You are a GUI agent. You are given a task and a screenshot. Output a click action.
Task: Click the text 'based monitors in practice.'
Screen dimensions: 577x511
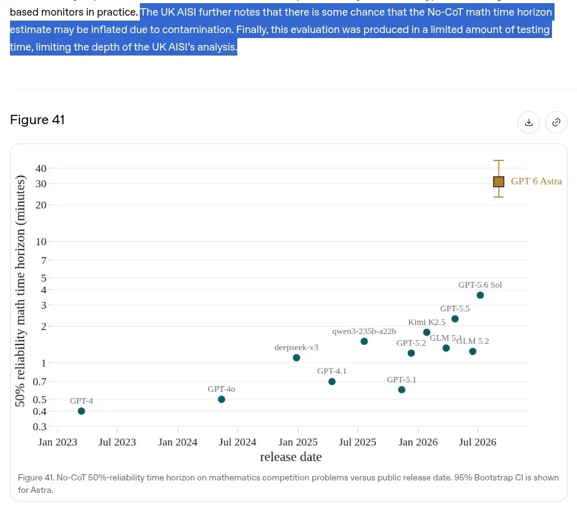point(74,12)
